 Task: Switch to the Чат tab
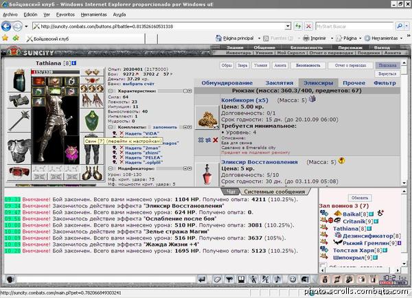231,192
